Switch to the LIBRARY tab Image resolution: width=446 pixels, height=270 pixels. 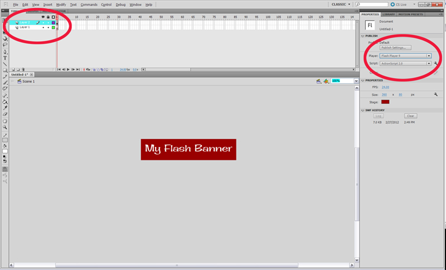[x=389, y=14]
